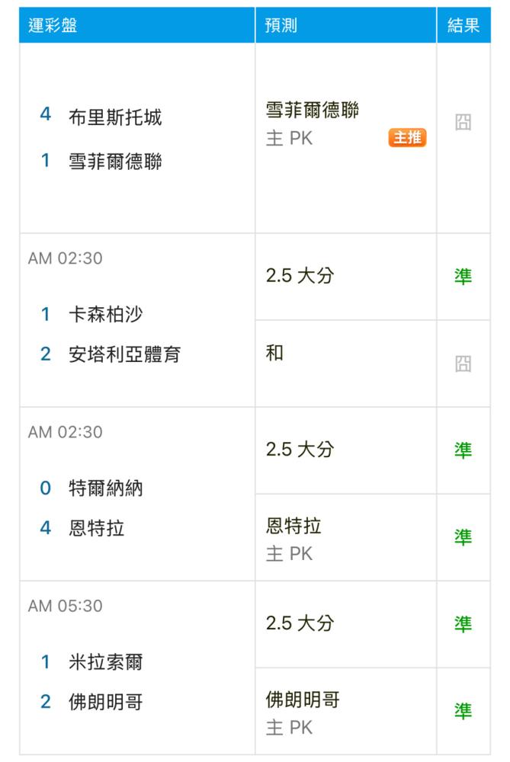Click the 和 draw prediction cell
Viewport: 510px width, 762px height.
pos(345,363)
